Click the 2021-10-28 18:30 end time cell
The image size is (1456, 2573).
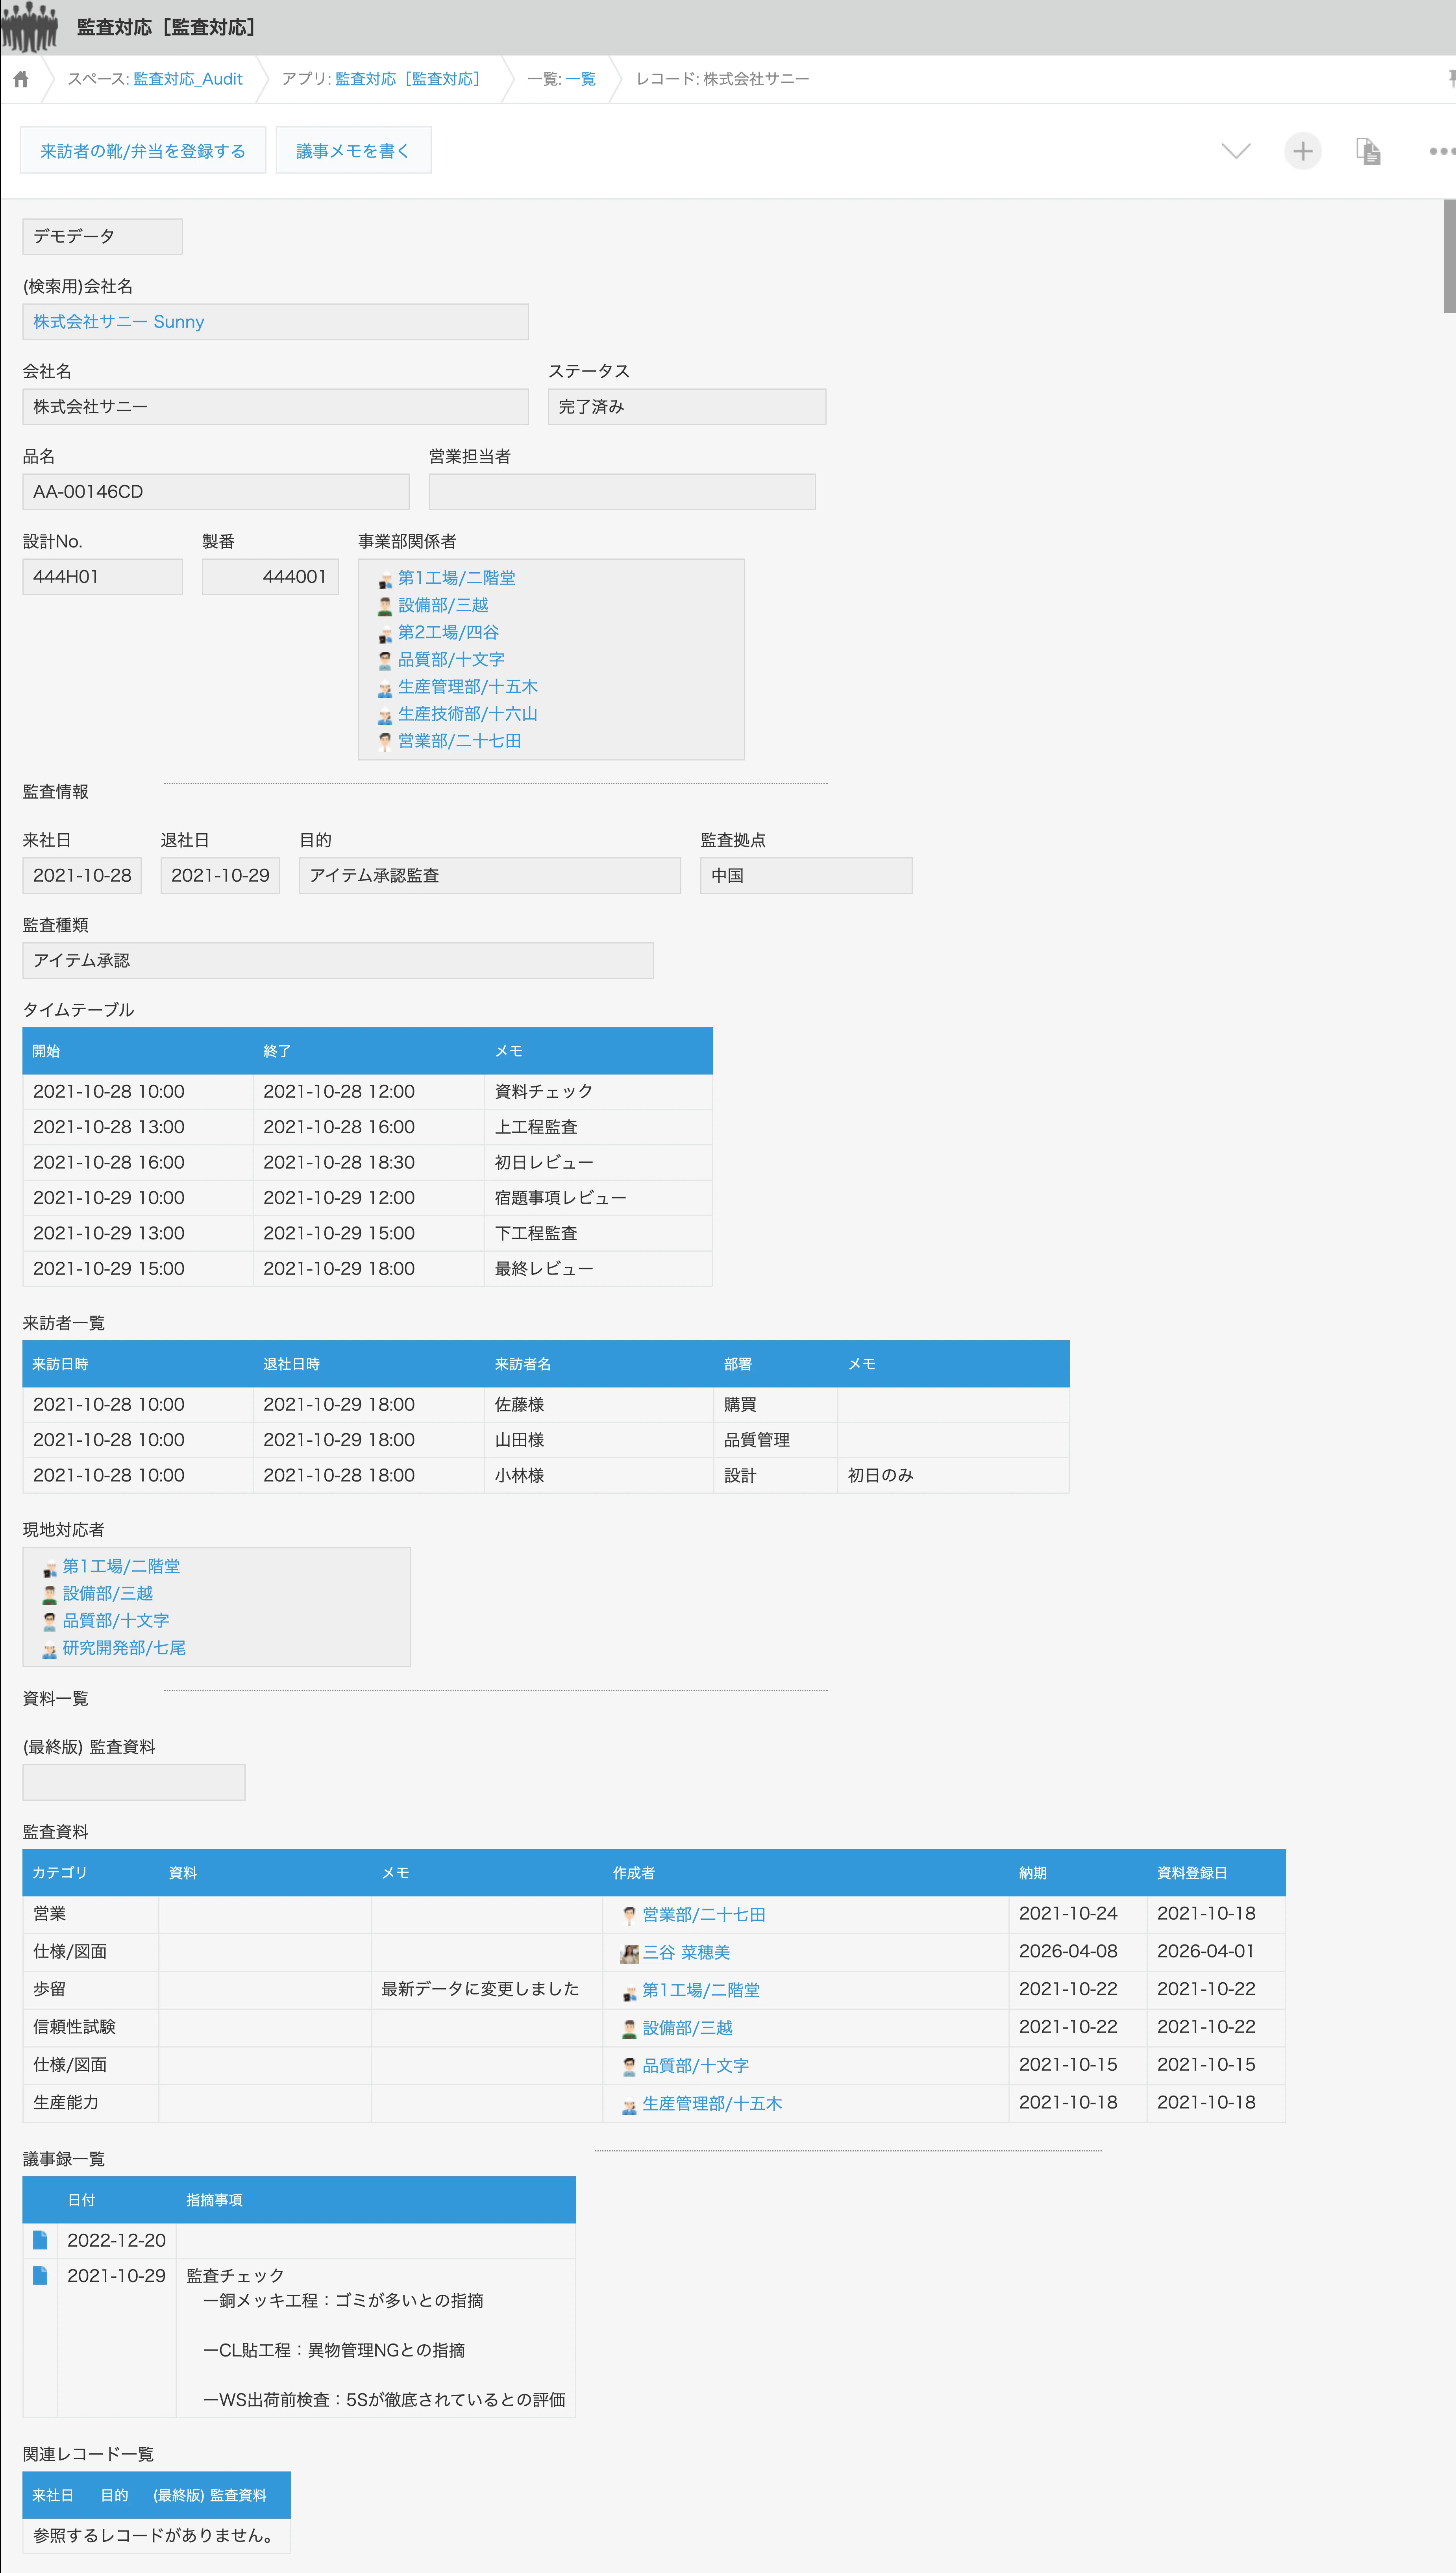coord(369,1162)
